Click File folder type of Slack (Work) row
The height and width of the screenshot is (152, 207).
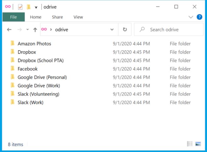point(180,102)
